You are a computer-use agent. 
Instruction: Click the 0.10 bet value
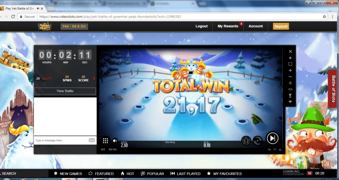pyautogui.click(x=207, y=145)
